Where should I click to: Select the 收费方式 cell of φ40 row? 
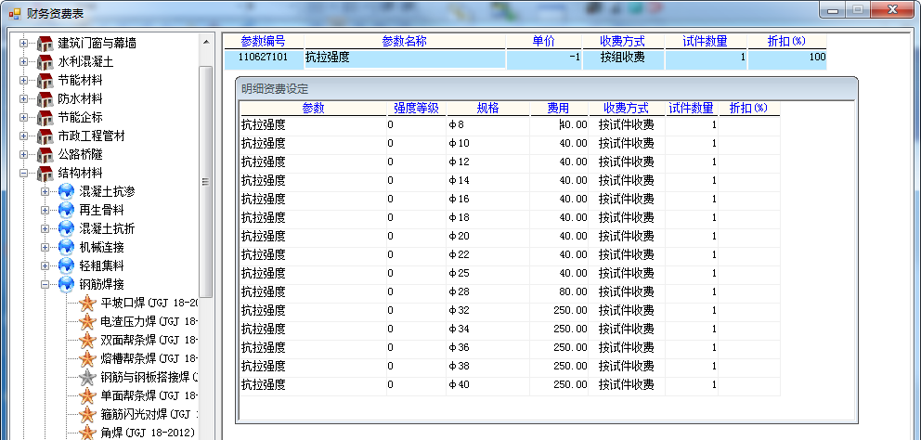(626, 384)
